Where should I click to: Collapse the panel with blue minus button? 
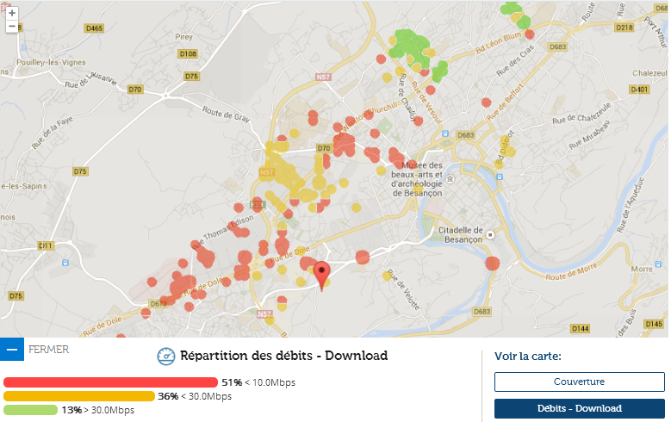(12, 350)
